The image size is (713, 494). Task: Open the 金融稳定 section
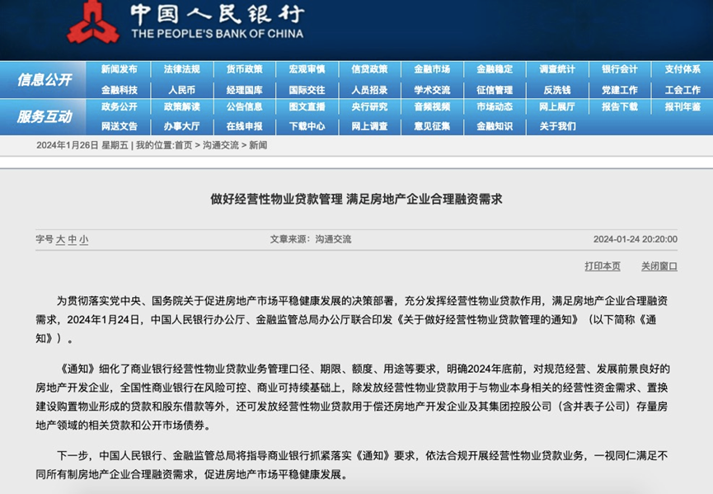pos(495,69)
